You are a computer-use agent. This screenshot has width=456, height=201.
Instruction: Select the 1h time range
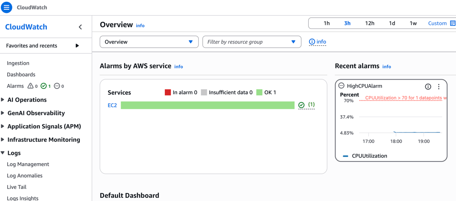click(x=326, y=23)
